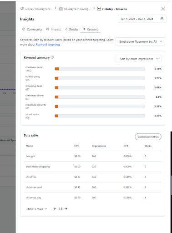Open the keyword targeting link

(x=48, y=45)
